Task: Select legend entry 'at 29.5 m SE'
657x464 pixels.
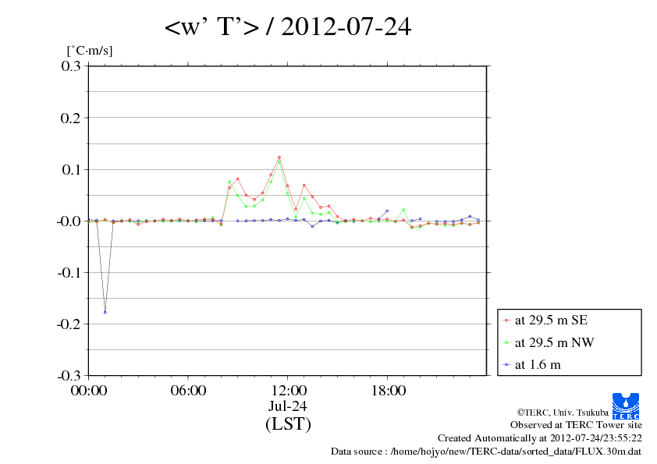Action: tap(551, 321)
